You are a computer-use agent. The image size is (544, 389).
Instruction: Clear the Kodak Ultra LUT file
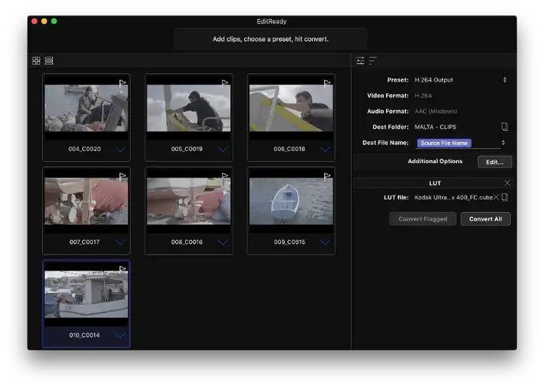[496, 197]
